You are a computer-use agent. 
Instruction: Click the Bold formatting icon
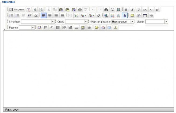126,10
